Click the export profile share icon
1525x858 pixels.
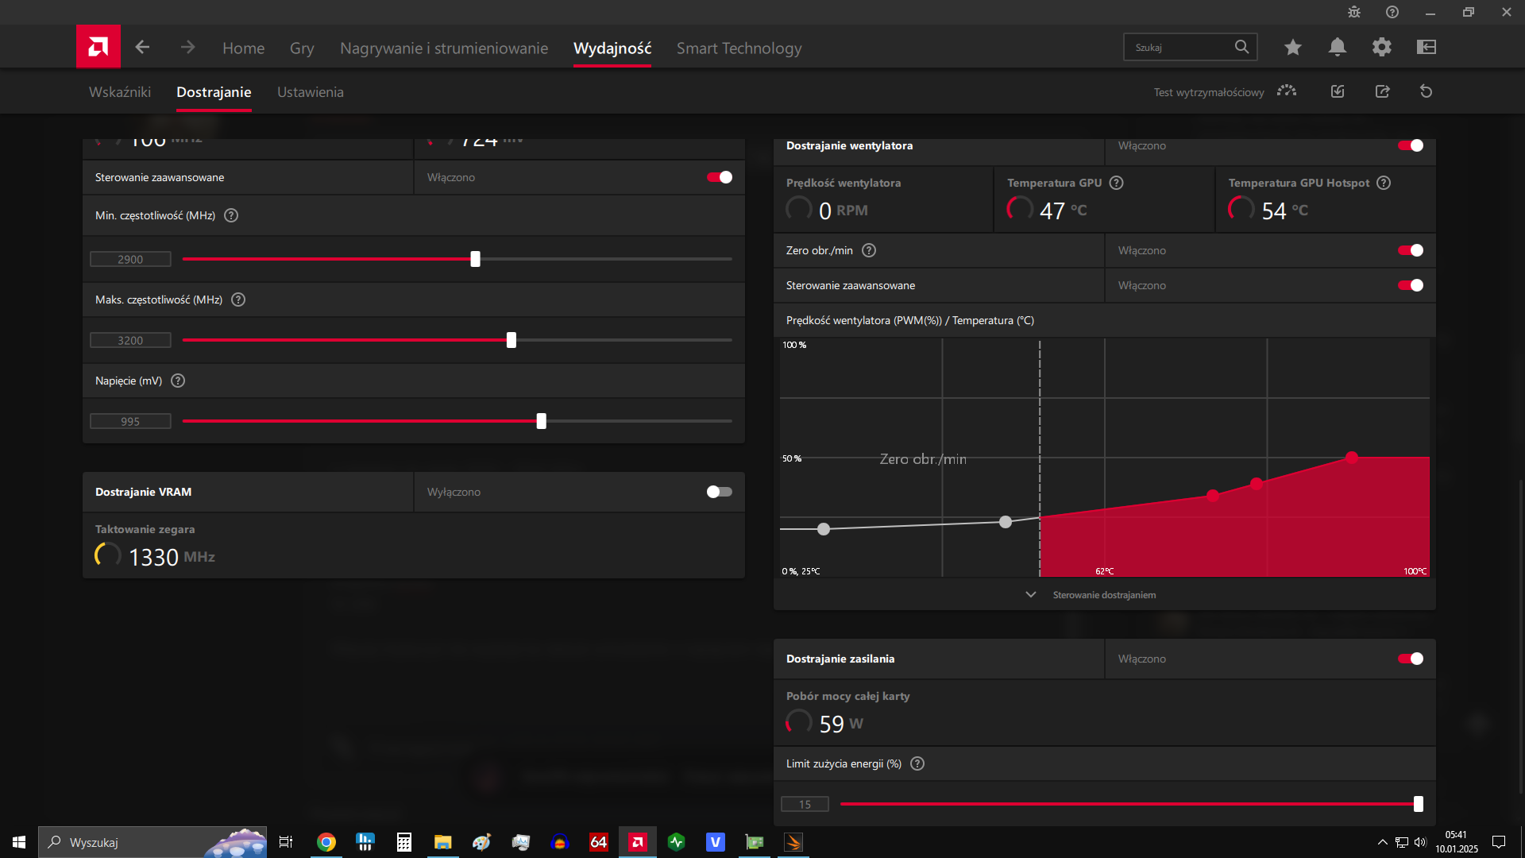click(x=1382, y=91)
